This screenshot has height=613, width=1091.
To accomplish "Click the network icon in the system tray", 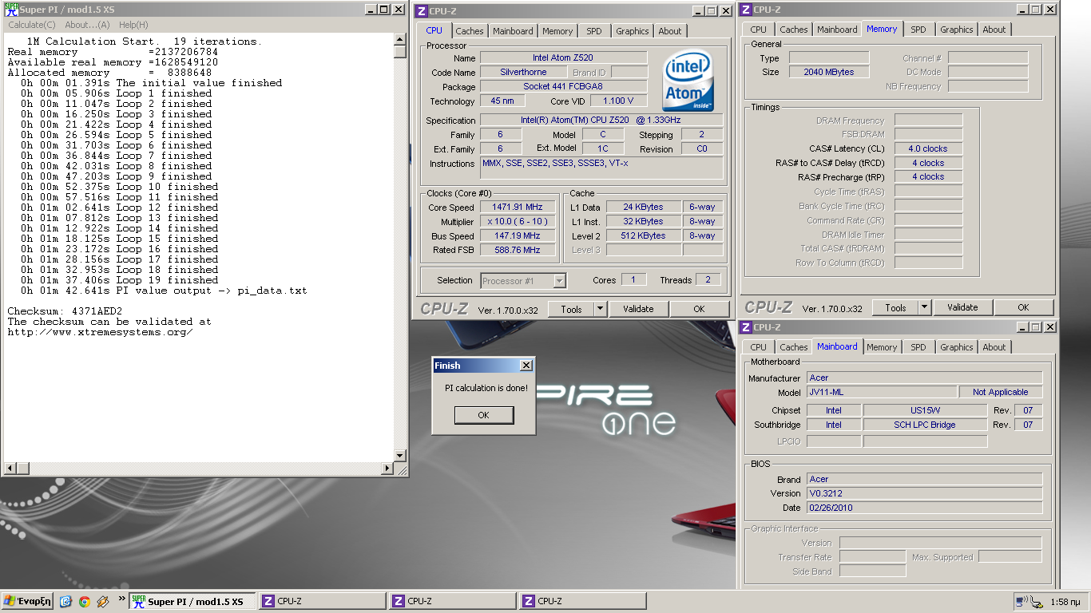I will click(x=1022, y=601).
